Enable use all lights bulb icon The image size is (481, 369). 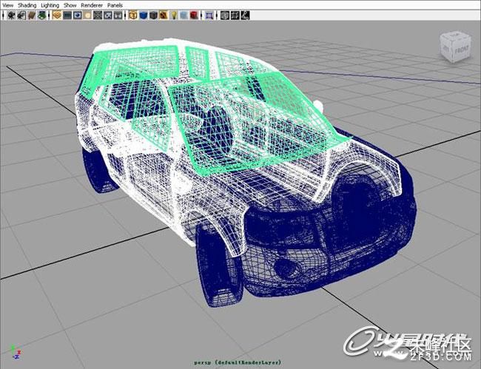(173, 15)
